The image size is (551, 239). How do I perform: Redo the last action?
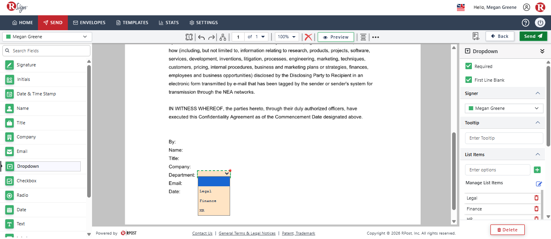(211, 37)
